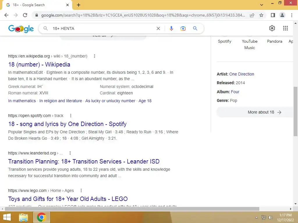This screenshot has width=298, height=223.
Task: Open network tray icon
Action: point(263,217)
